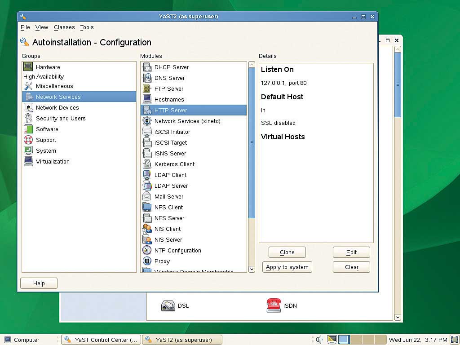Open the View menu
This screenshot has height=345, width=460.
pos(42,27)
